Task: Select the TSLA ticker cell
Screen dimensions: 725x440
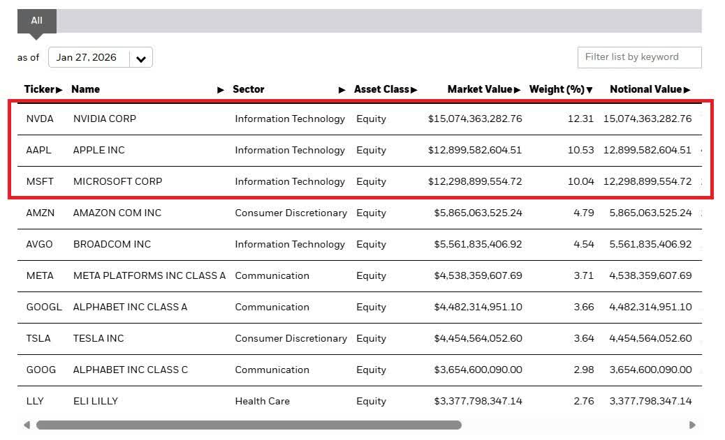Action: [x=38, y=338]
